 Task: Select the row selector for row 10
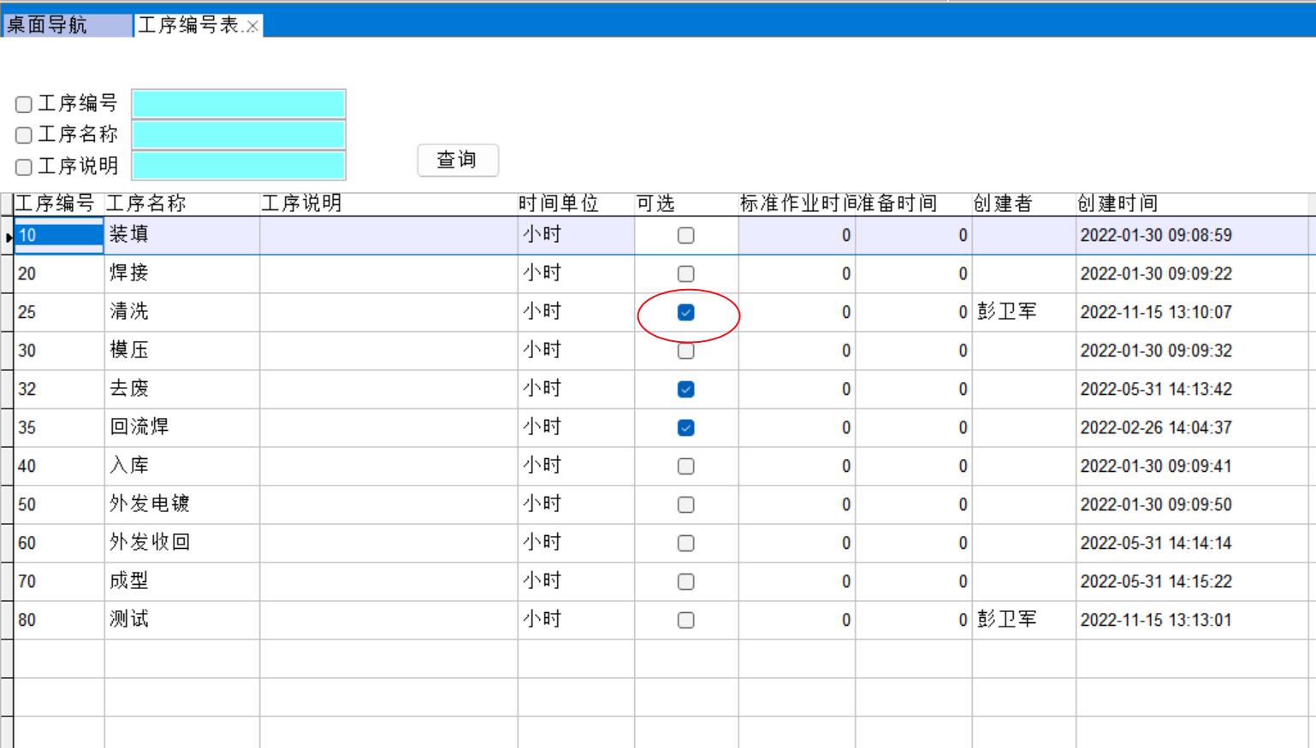tap(7, 236)
